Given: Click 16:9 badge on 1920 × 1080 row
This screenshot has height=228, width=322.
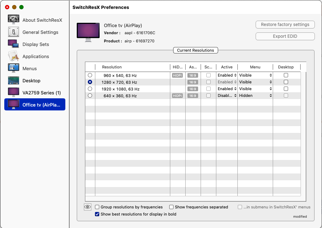Looking at the screenshot, I should point(193,89).
